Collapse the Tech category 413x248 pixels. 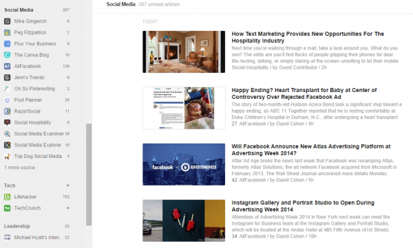point(10,185)
